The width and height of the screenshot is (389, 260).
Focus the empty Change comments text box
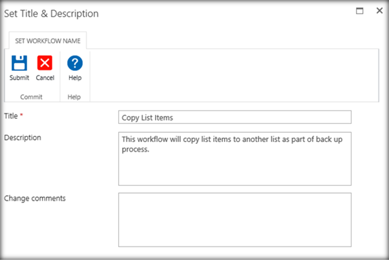[235, 219]
